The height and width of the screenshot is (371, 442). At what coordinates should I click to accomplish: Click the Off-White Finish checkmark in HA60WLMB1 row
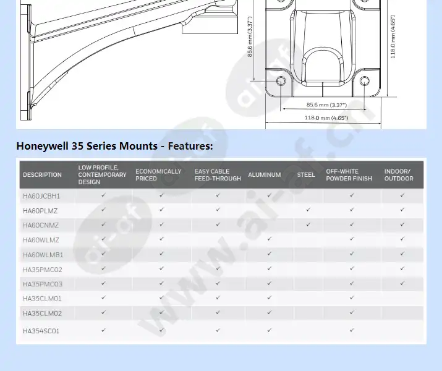[x=352, y=254]
